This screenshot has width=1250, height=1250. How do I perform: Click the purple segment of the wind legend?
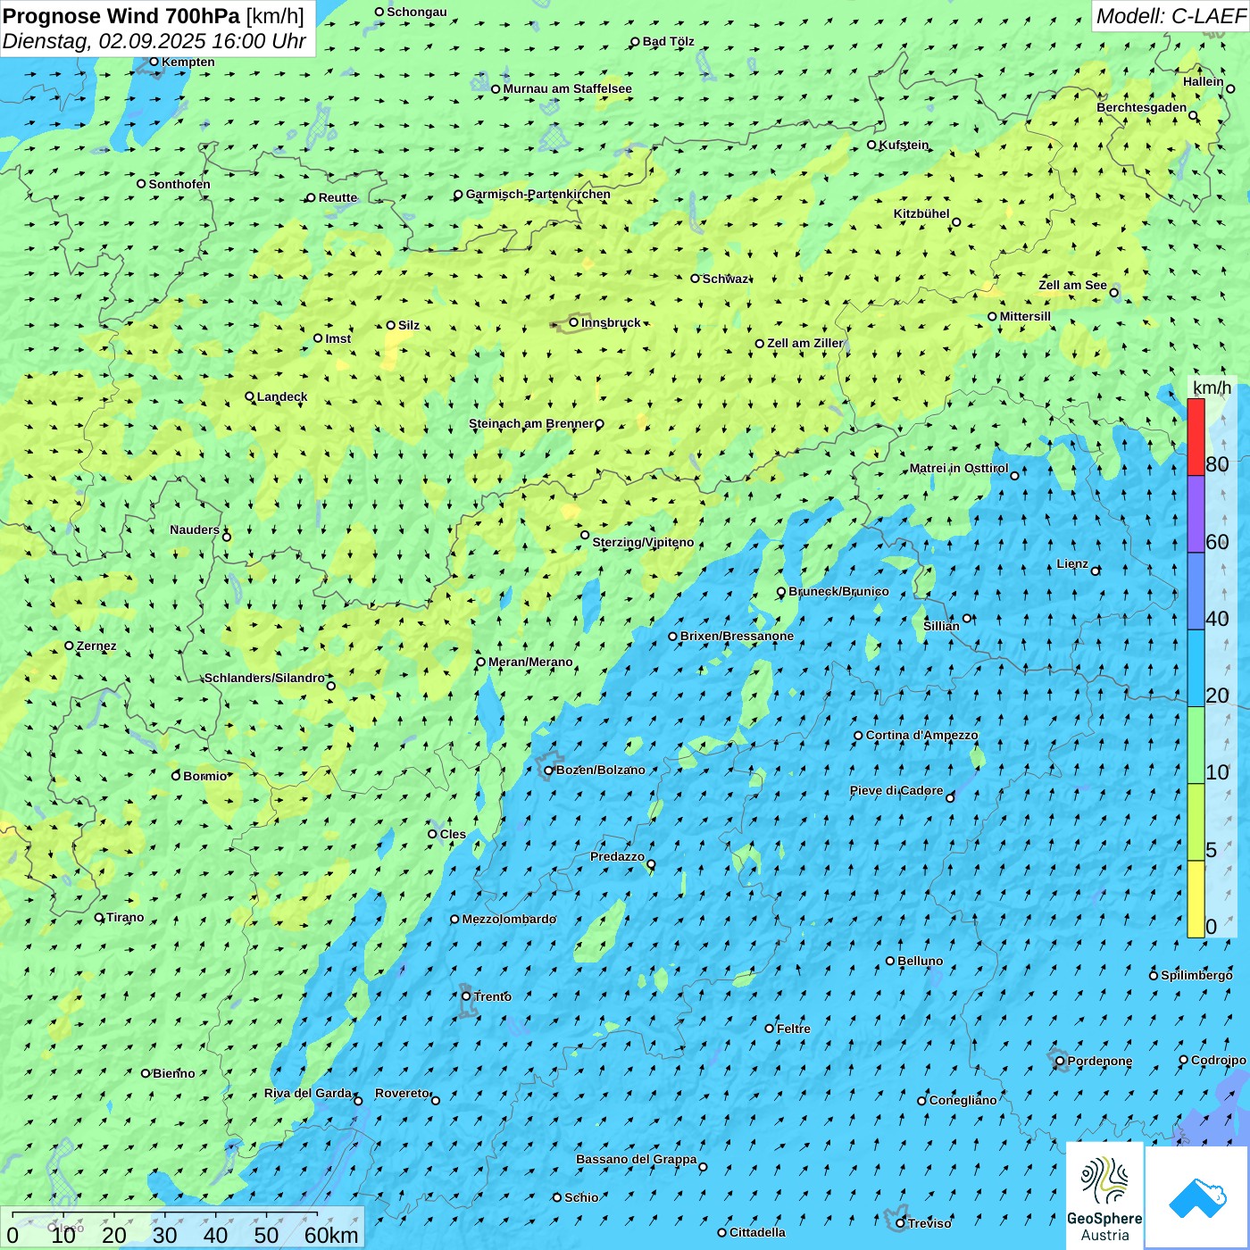[1196, 514]
